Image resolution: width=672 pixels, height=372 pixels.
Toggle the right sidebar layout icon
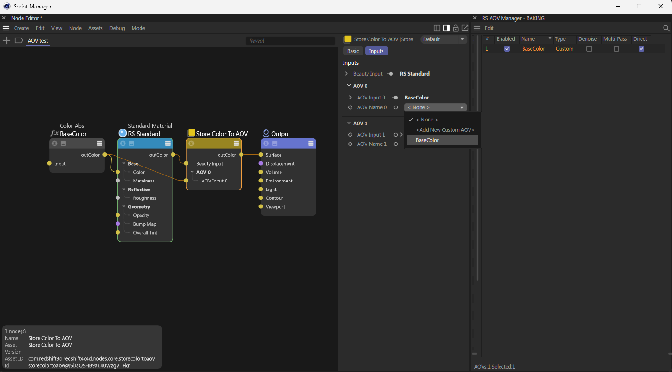tap(446, 28)
